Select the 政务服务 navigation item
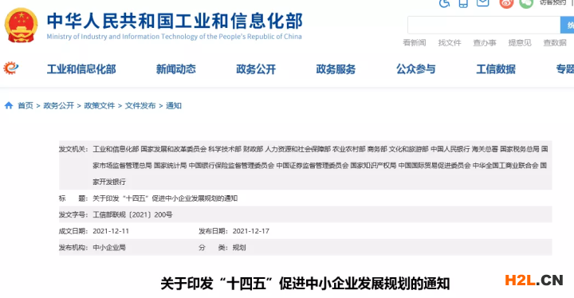The width and height of the screenshot is (574, 298). tap(336, 69)
